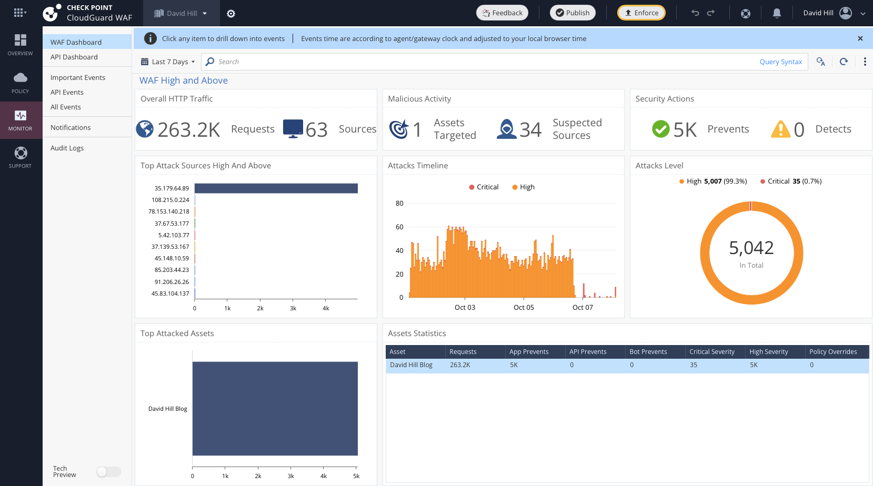Viewport: 873px width, 486px height.
Task: Click the David Hill Blog bar in attacked assets
Action: 275,409
